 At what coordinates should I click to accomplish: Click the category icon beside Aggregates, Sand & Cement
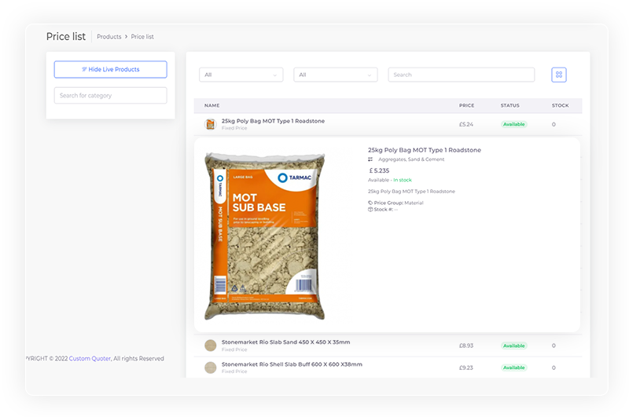[x=370, y=159]
